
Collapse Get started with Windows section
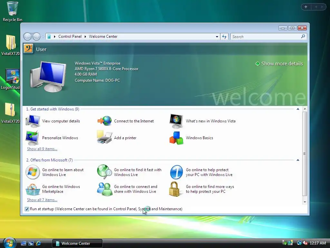[298, 109]
